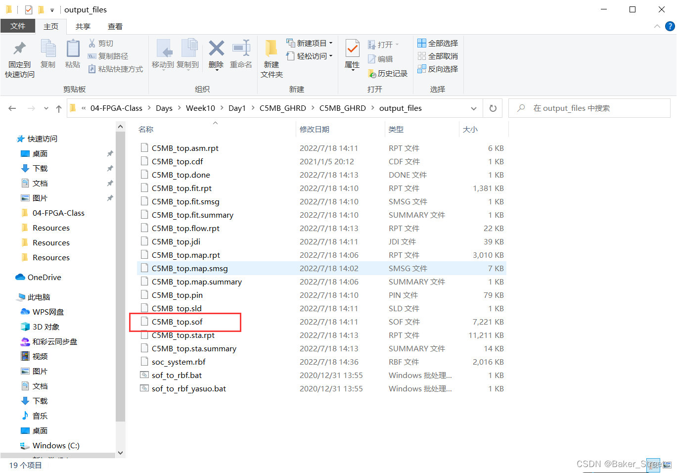
Task: Click the Day1 breadcrumb segment
Action: (237, 108)
